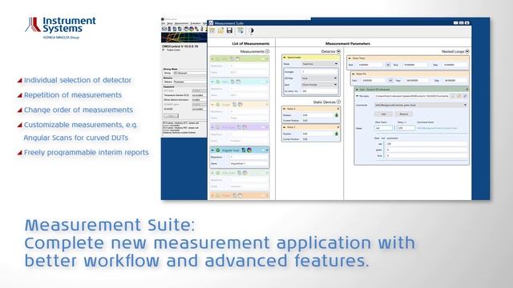Image resolution: width=513 pixels, height=288 pixels.
Task: Click the Start field of outer Motor loop
Action: [370, 65]
